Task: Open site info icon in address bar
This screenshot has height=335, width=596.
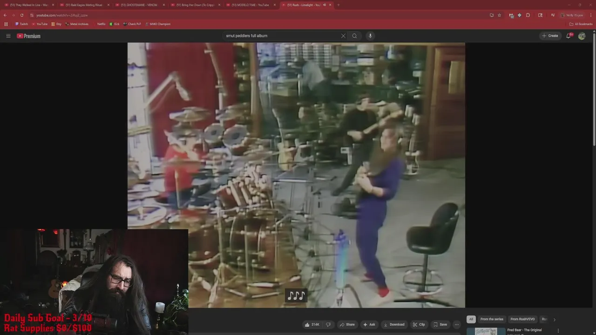Action: [32, 15]
